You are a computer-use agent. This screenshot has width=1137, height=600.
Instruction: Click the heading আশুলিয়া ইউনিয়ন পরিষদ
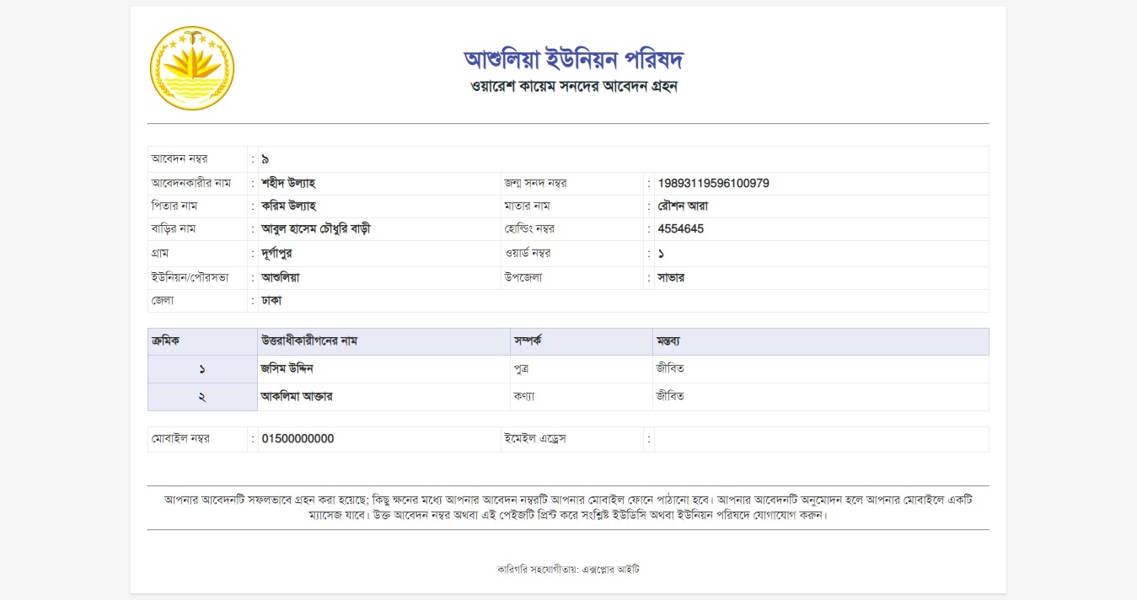pyautogui.click(x=573, y=59)
